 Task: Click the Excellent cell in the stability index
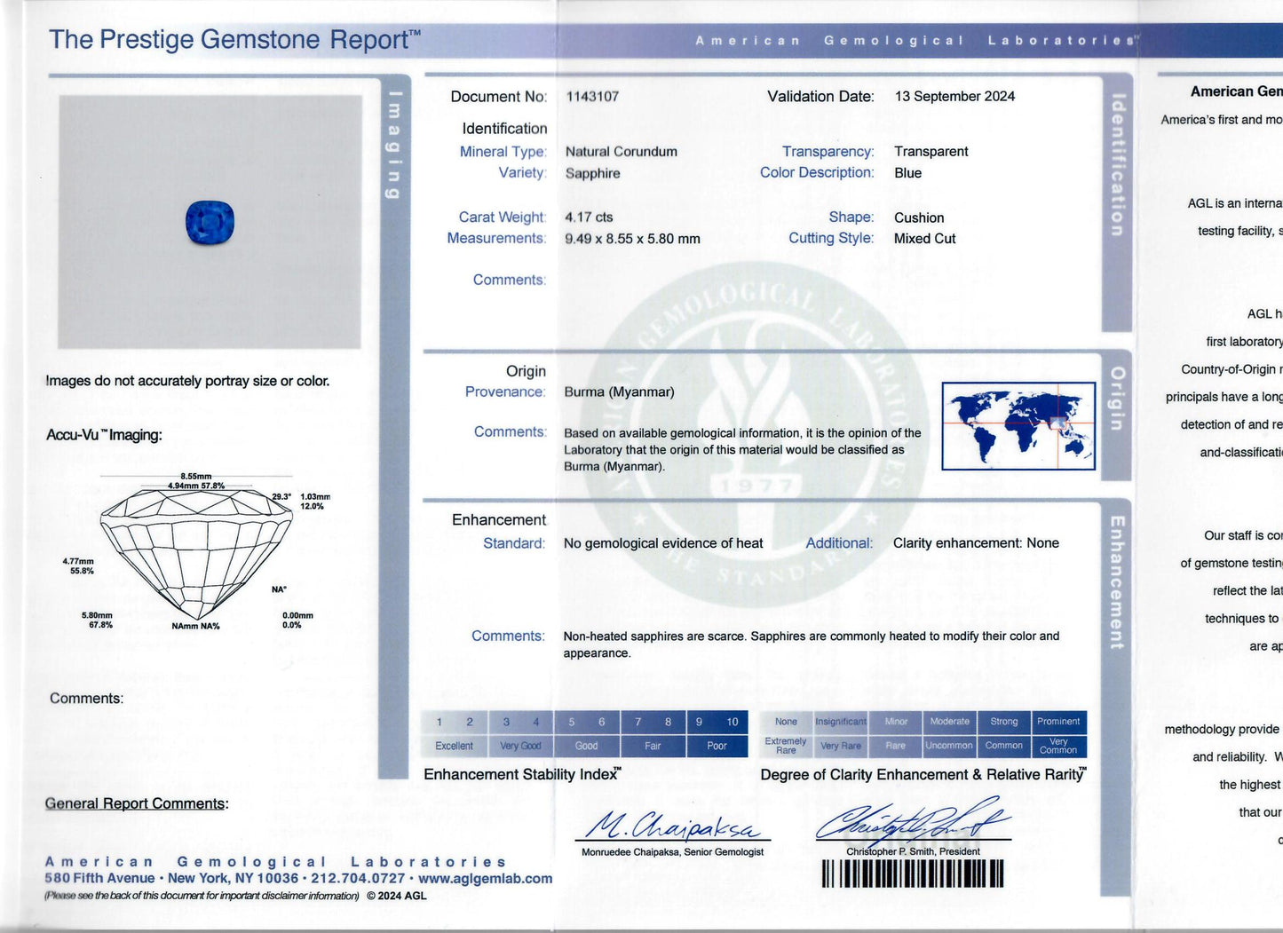point(454,746)
